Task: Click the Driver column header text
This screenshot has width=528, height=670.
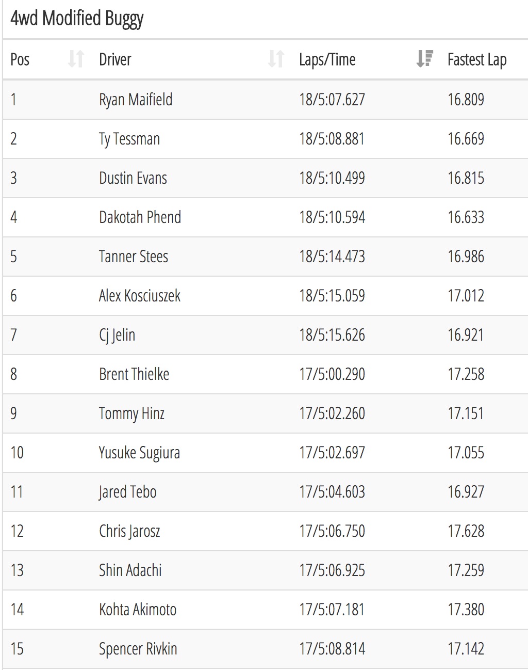Action: click(115, 59)
